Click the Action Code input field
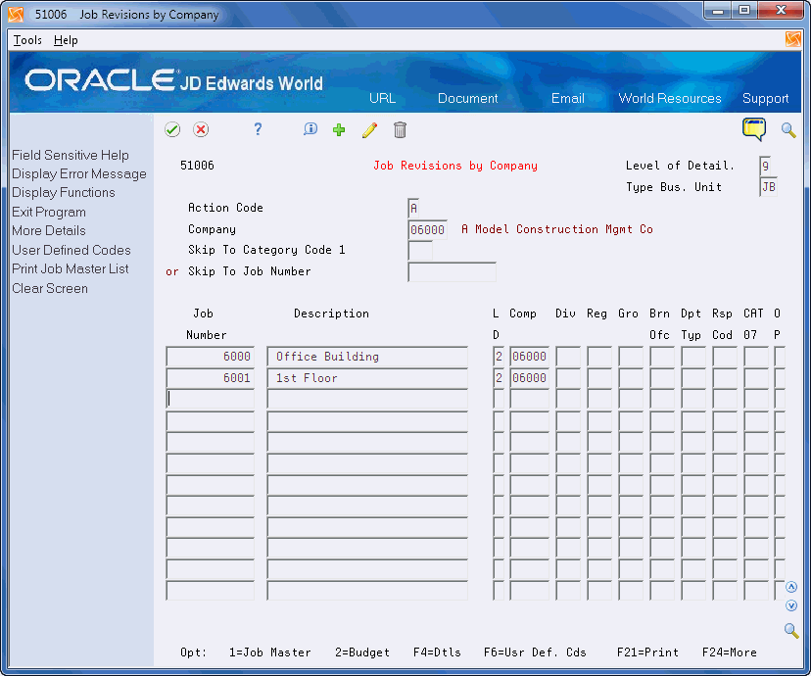The height and width of the screenshot is (676, 811). coord(413,208)
